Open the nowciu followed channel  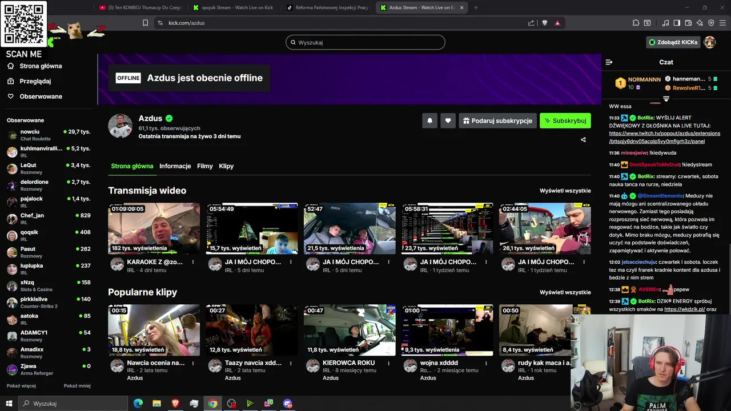point(49,135)
